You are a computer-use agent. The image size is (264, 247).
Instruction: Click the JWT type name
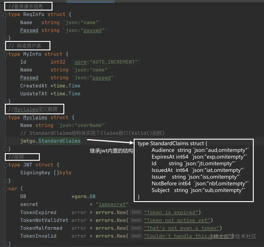point(28,165)
